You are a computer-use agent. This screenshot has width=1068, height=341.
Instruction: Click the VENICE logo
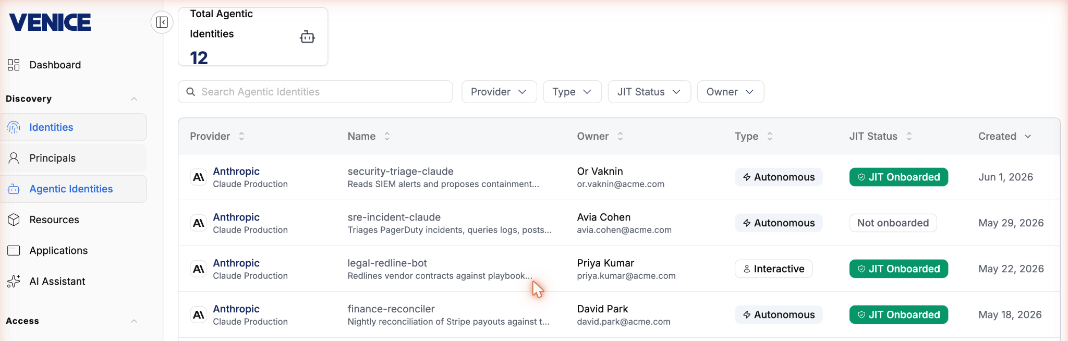point(50,22)
